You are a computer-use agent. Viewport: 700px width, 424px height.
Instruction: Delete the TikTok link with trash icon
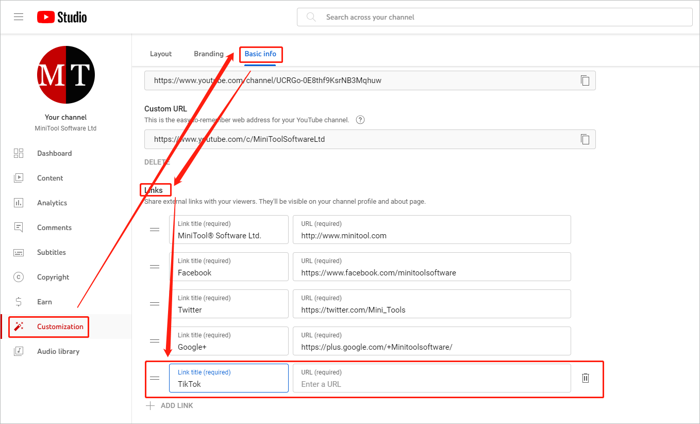[x=586, y=378]
